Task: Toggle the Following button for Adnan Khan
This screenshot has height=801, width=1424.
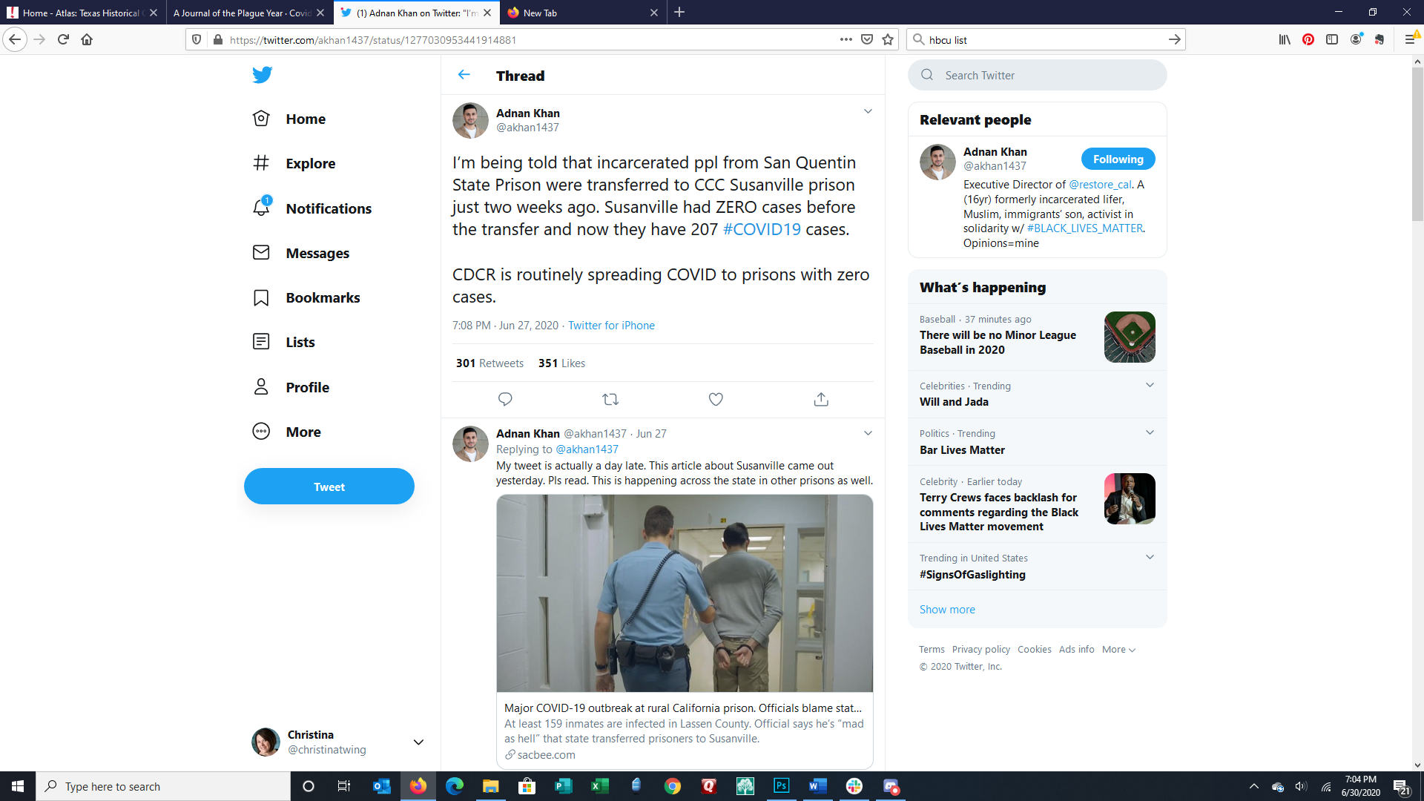Action: pyautogui.click(x=1117, y=159)
